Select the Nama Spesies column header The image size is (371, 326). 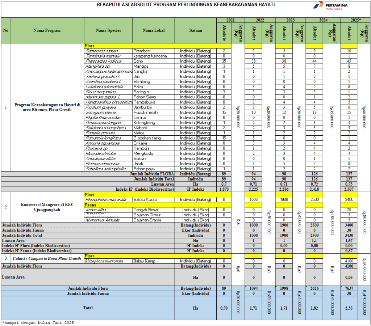click(x=108, y=30)
